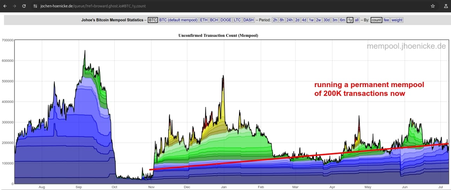Click the Nov x-axis label
Image resolution: width=451 pixels, height=190 pixels.
click(x=151, y=187)
